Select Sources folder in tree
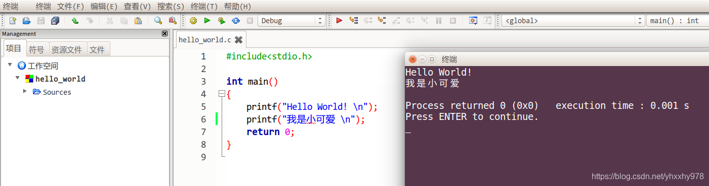This screenshot has width=709, height=186. click(x=57, y=92)
